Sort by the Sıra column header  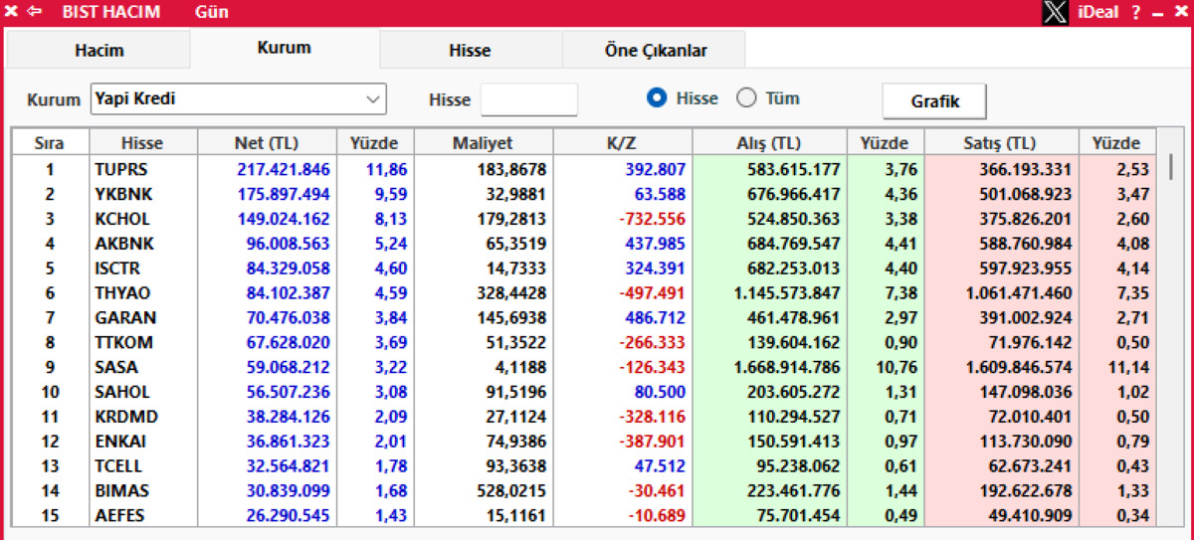pyautogui.click(x=50, y=143)
